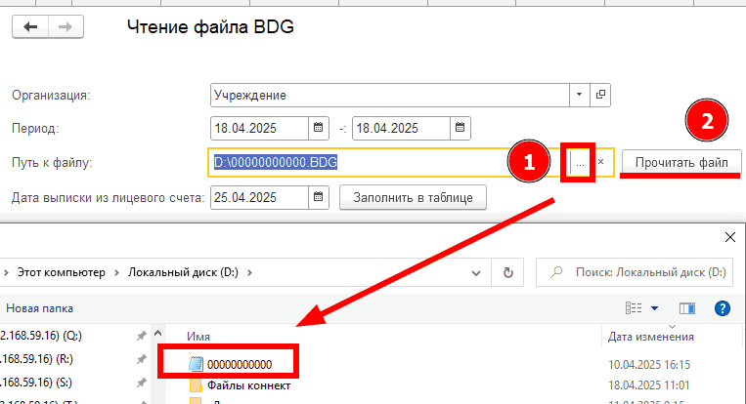Click the period end date field

(401, 128)
